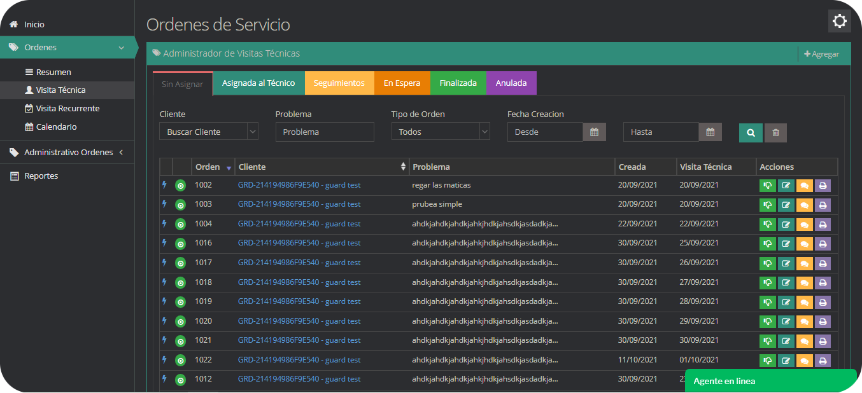Open the Tipo de Orden dropdown
Screen dimensions: 862x393
pos(440,132)
